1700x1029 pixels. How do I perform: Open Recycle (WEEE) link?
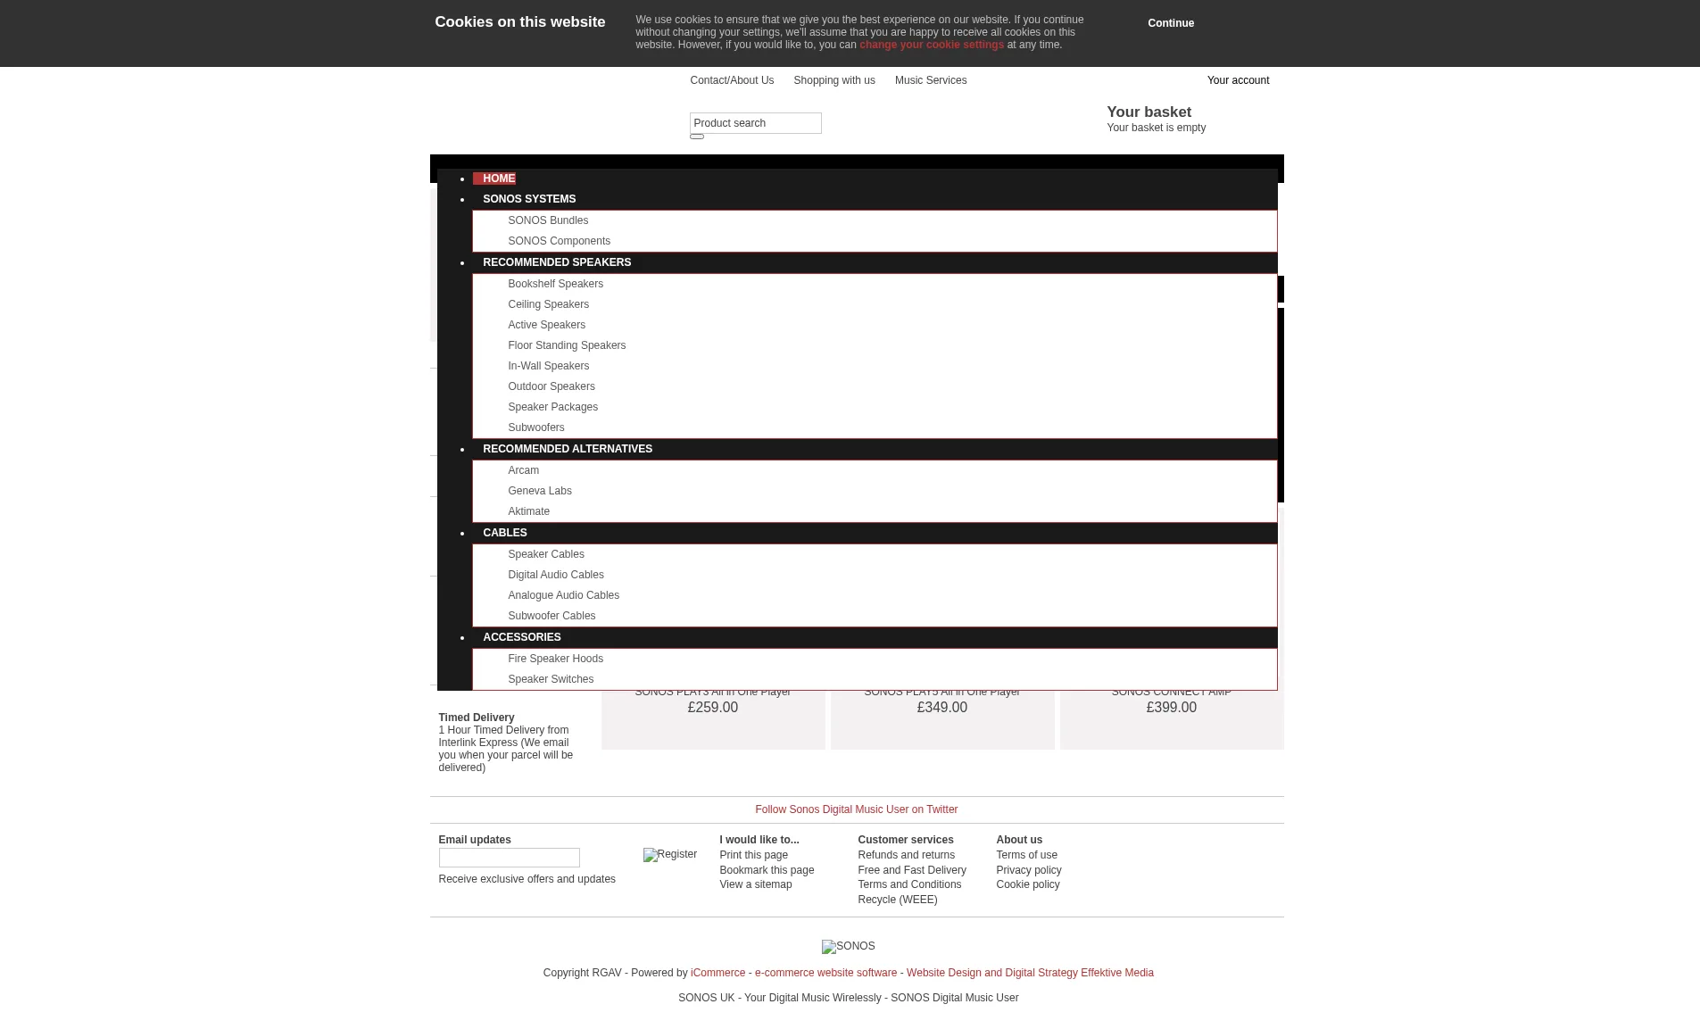tap(897, 900)
